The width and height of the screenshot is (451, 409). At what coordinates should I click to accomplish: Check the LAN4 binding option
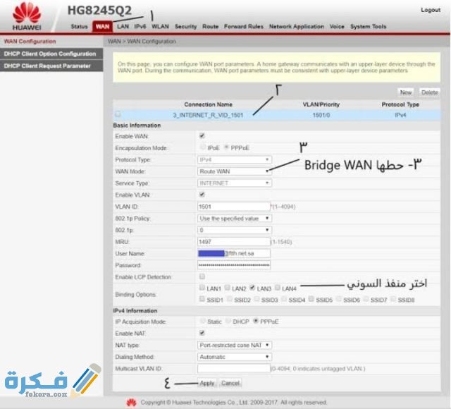tap(277, 288)
